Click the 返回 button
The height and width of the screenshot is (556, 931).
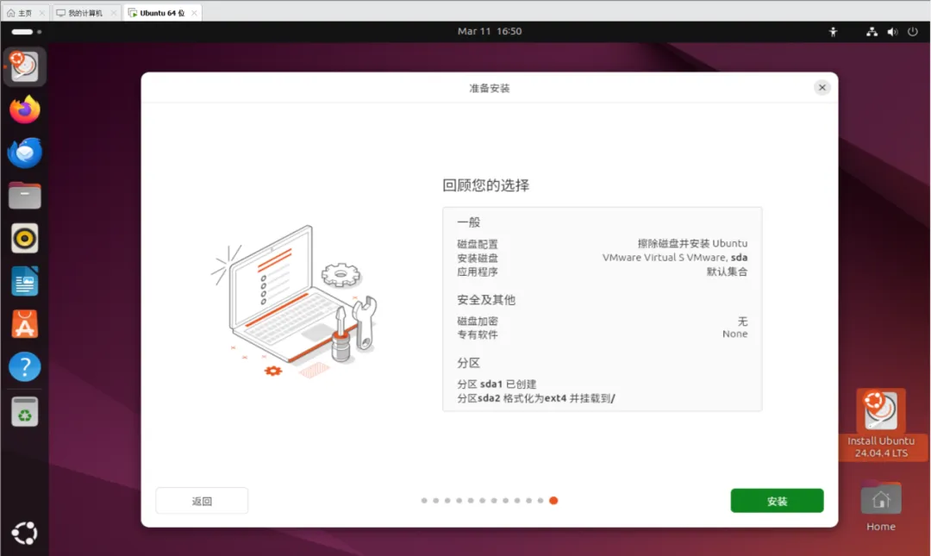pyautogui.click(x=202, y=501)
